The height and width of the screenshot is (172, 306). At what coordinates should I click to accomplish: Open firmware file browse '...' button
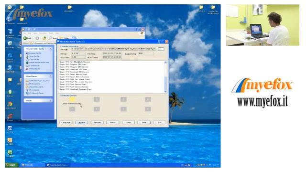[161, 49]
